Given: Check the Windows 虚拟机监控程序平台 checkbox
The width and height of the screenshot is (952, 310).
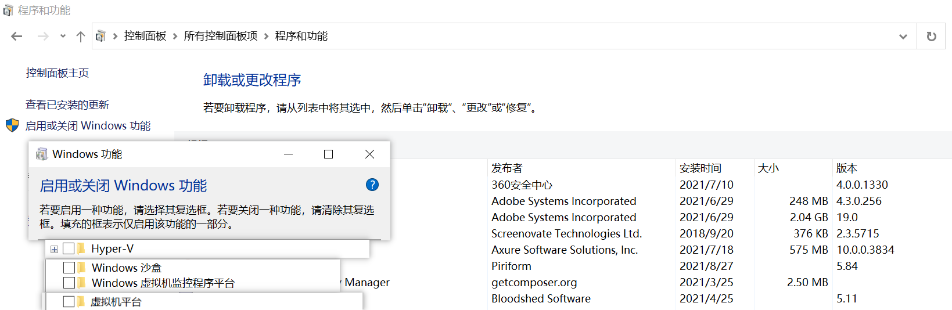Looking at the screenshot, I should pos(69,283).
